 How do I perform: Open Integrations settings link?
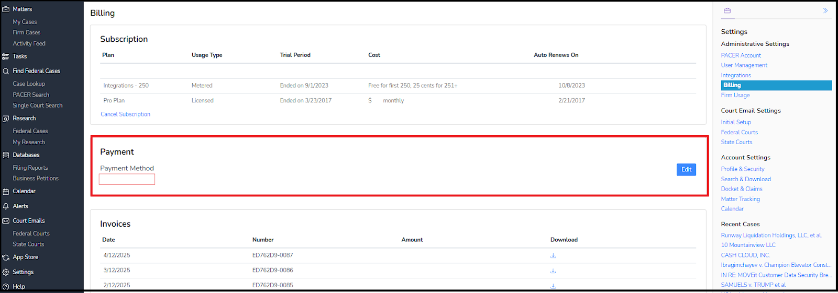(736, 75)
